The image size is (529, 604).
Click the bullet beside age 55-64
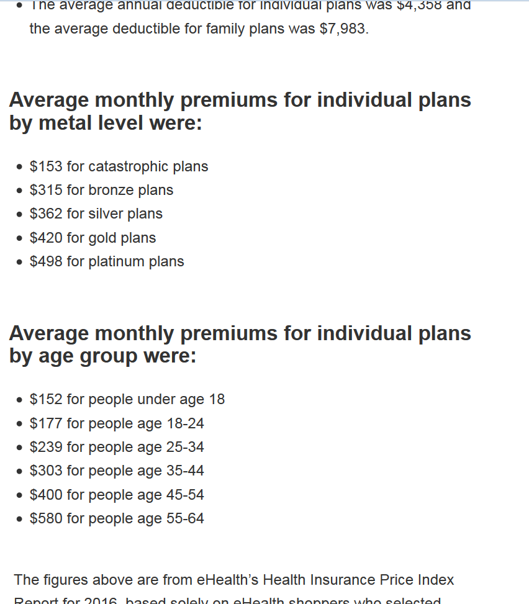(x=20, y=519)
